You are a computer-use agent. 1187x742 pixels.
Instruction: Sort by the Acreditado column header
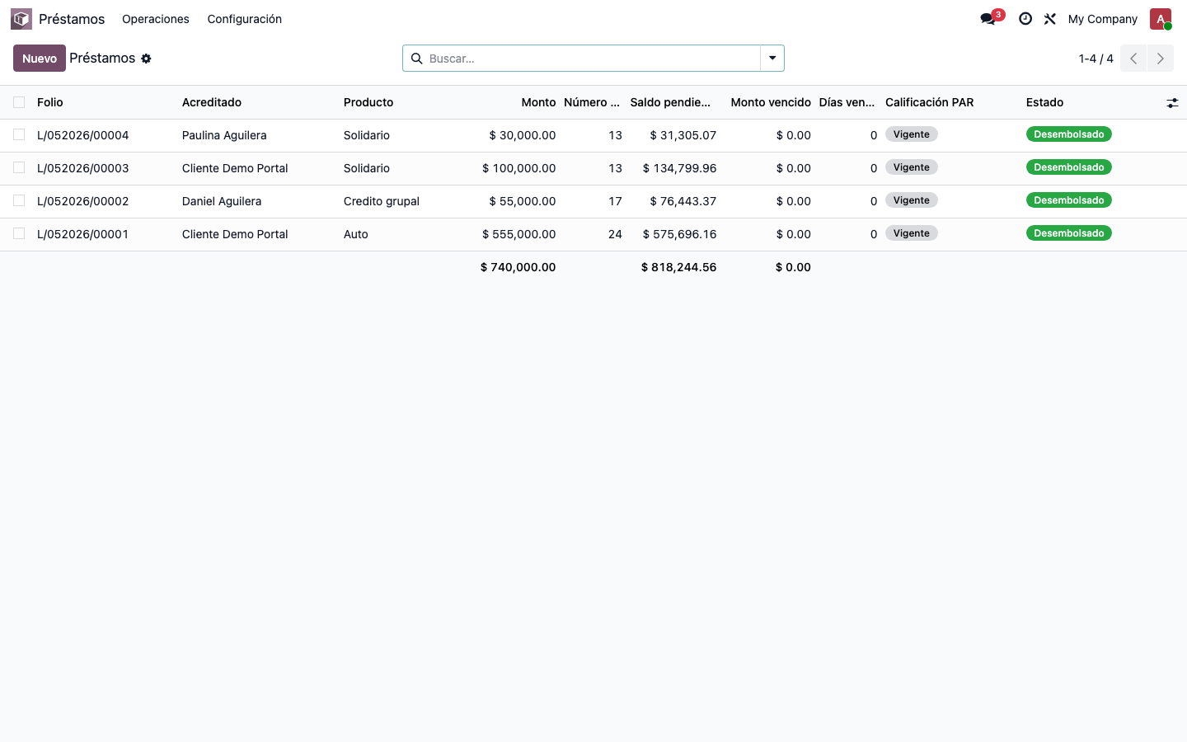tap(212, 102)
